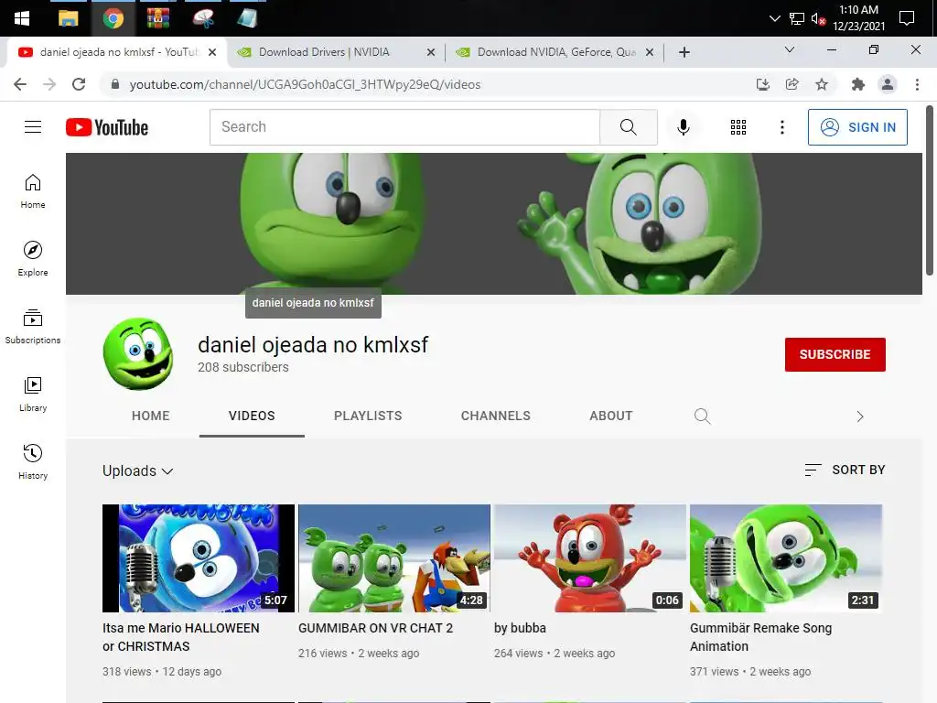Open the ABOUT tab

click(x=610, y=416)
